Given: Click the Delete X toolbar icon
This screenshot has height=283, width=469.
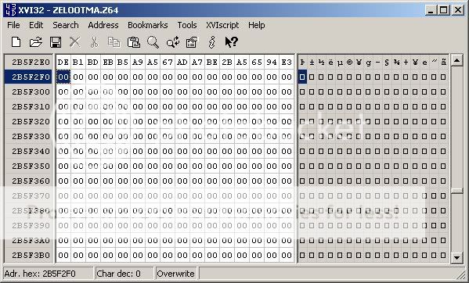Looking at the screenshot, I should [x=75, y=42].
